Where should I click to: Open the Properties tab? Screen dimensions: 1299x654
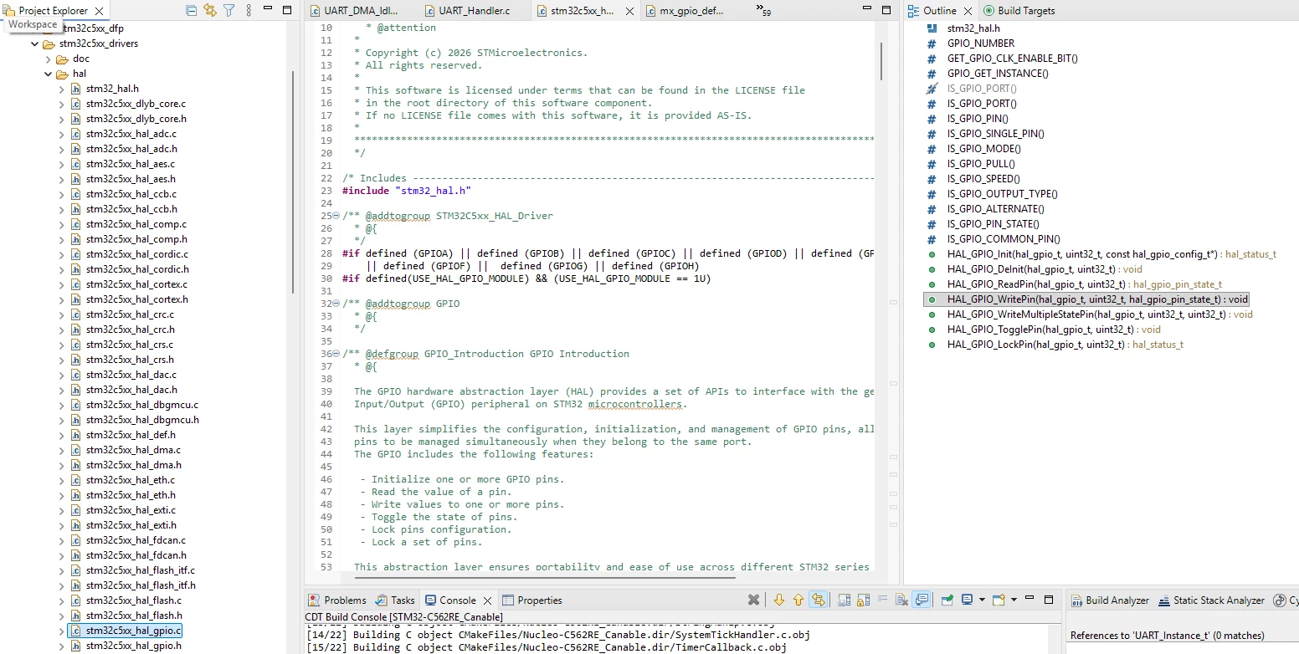pos(532,600)
